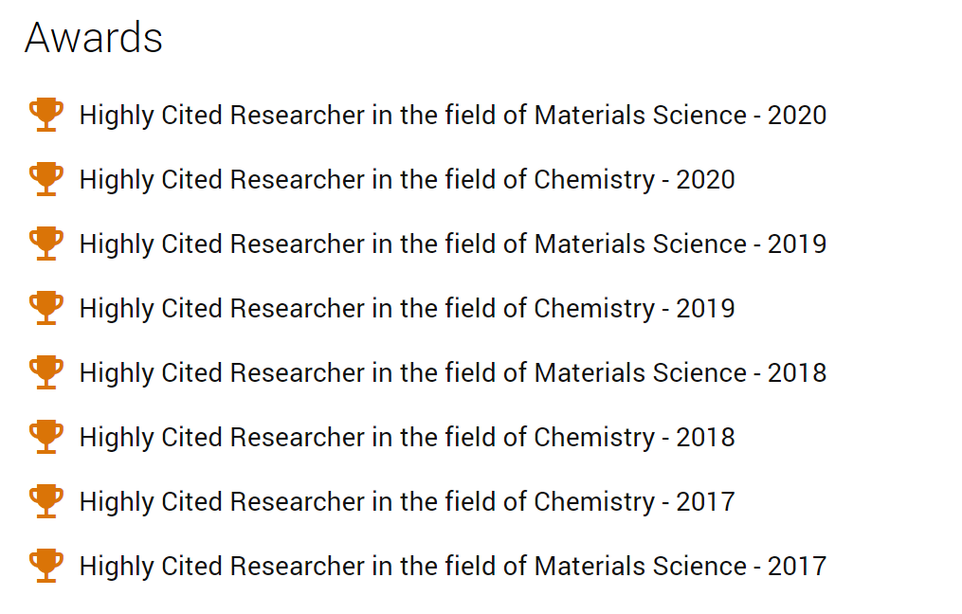
Task: Select the trophy icon for Chemistry 2019
Action: (46, 308)
